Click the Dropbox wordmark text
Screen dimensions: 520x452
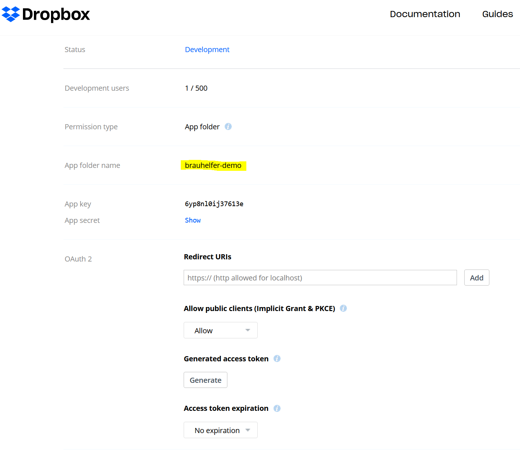coord(56,15)
